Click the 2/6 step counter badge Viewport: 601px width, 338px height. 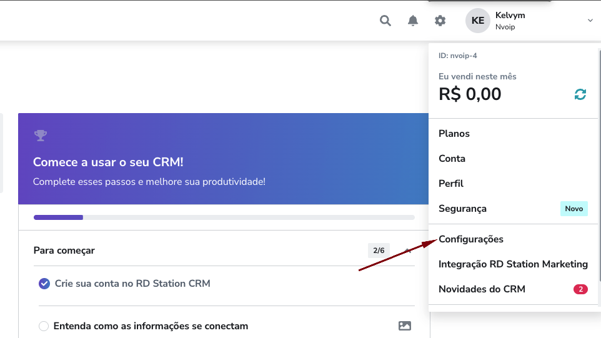click(379, 251)
